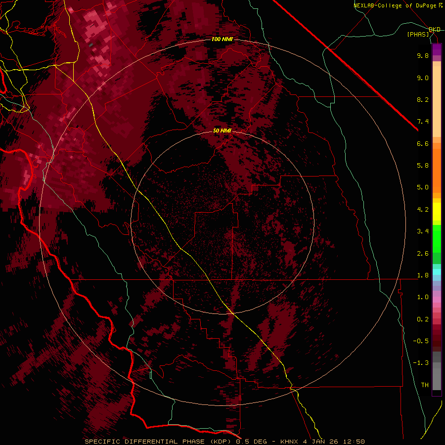Click the KHNX radar site identifier
The image size is (445, 445).
(x=289, y=442)
